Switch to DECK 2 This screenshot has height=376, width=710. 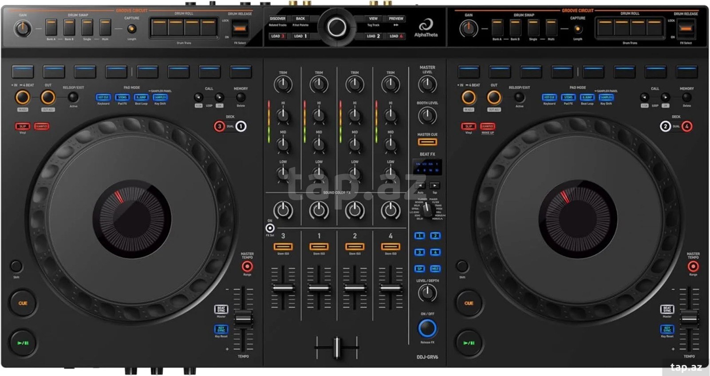[x=665, y=126]
